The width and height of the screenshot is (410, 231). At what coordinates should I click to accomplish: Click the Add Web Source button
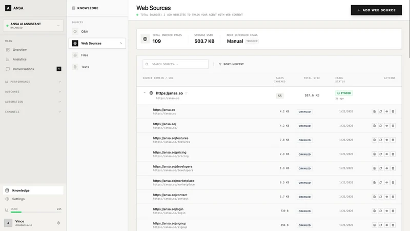click(376, 10)
